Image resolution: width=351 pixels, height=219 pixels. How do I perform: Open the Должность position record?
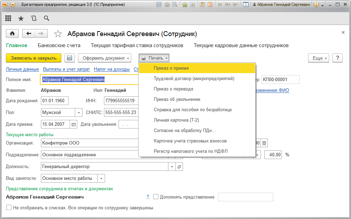click(x=179, y=167)
